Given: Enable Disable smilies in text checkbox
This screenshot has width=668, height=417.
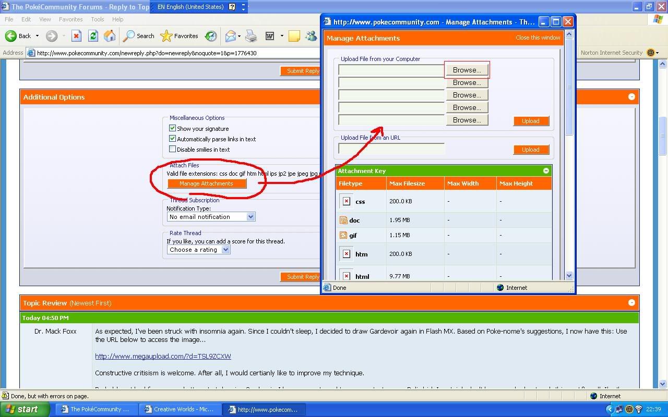Looking at the screenshot, I should click(172, 149).
